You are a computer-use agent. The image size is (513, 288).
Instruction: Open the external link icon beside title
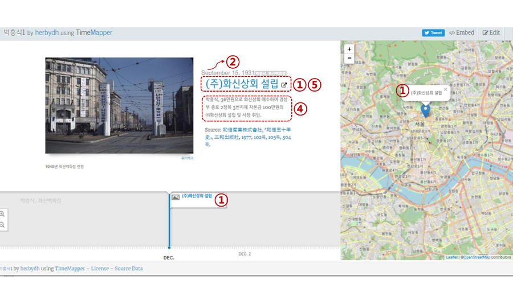[x=284, y=85]
